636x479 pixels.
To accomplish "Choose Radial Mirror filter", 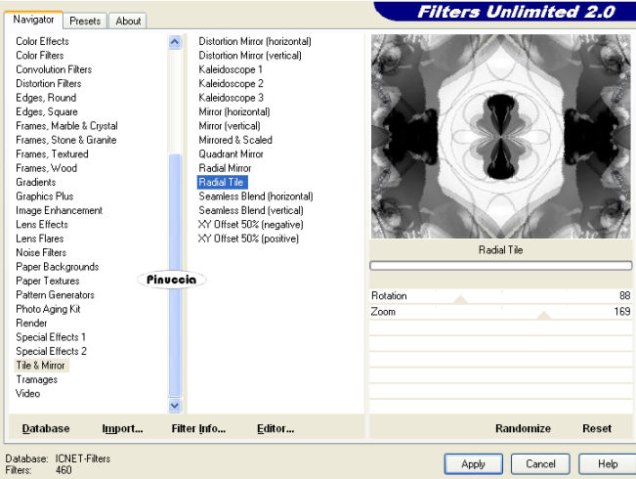I will (x=225, y=168).
